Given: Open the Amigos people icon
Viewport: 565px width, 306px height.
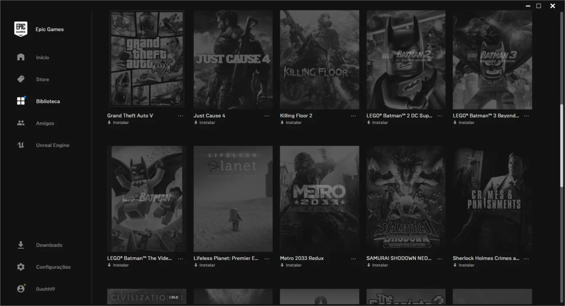Looking at the screenshot, I should click(21, 123).
